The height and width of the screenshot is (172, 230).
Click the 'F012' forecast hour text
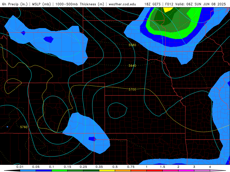click(x=169, y=4)
